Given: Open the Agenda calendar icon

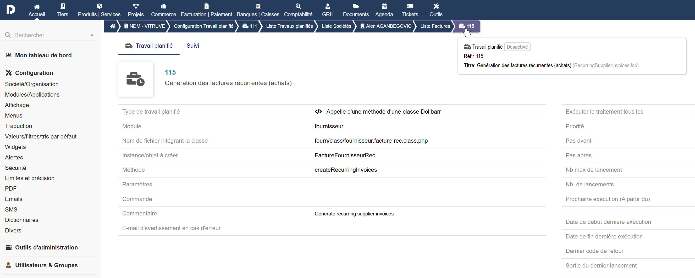Looking at the screenshot, I should point(384,6).
